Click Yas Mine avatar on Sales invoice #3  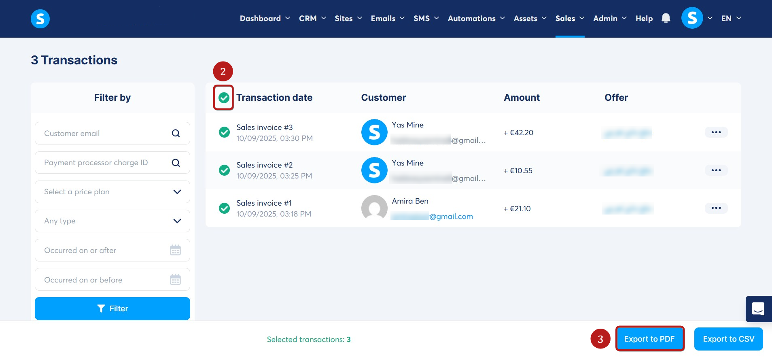click(x=374, y=132)
